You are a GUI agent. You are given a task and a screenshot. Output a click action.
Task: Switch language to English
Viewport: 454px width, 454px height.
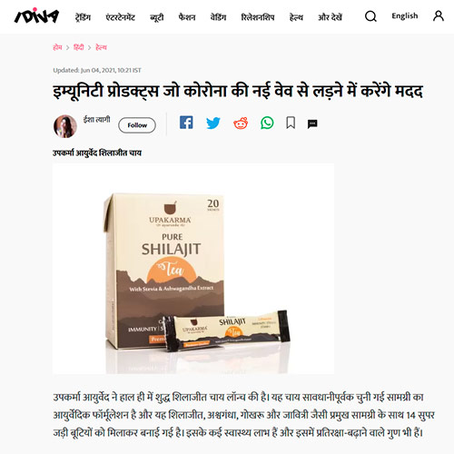[x=405, y=16]
